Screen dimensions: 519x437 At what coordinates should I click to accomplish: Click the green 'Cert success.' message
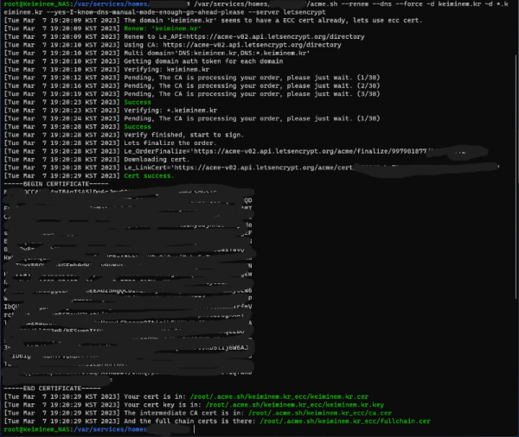coord(149,174)
